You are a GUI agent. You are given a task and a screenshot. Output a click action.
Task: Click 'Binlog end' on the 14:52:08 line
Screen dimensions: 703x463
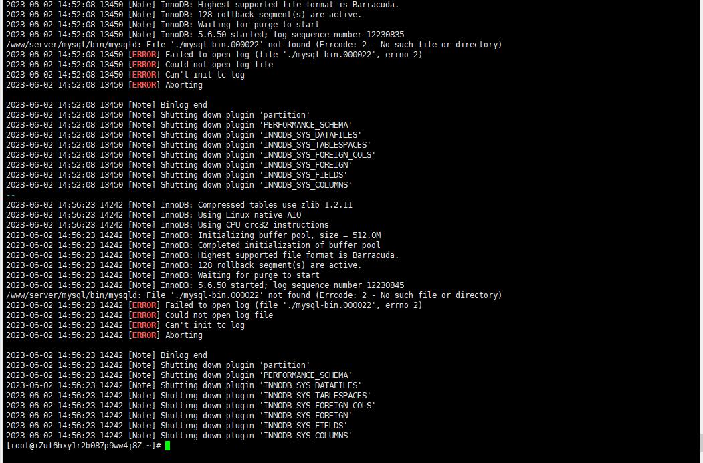tap(184, 105)
